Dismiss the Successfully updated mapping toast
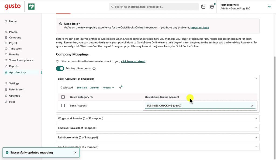Screen dimensions: 276x160 click(x=75, y=152)
